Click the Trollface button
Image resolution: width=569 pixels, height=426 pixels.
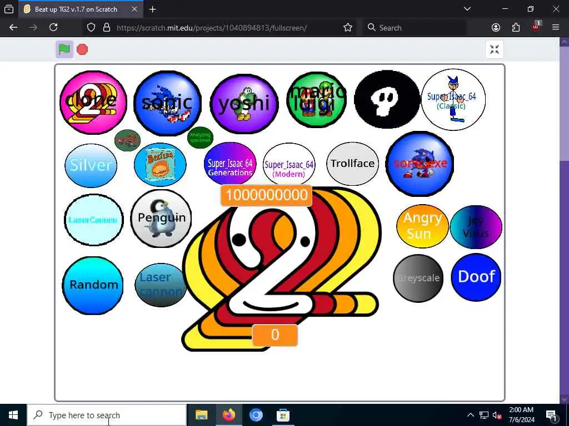click(353, 164)
